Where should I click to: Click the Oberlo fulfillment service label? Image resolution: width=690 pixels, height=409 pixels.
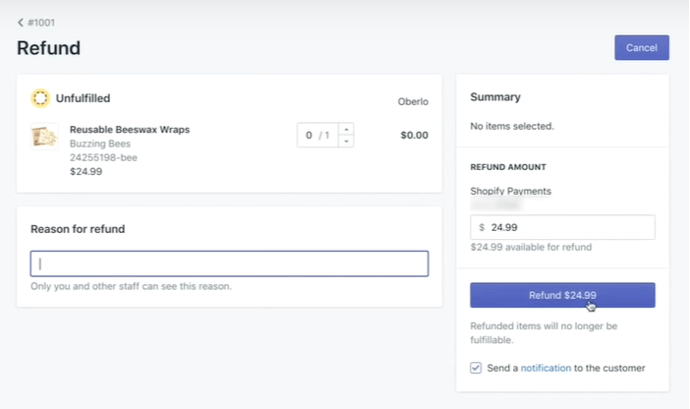[x=412, y=100]
